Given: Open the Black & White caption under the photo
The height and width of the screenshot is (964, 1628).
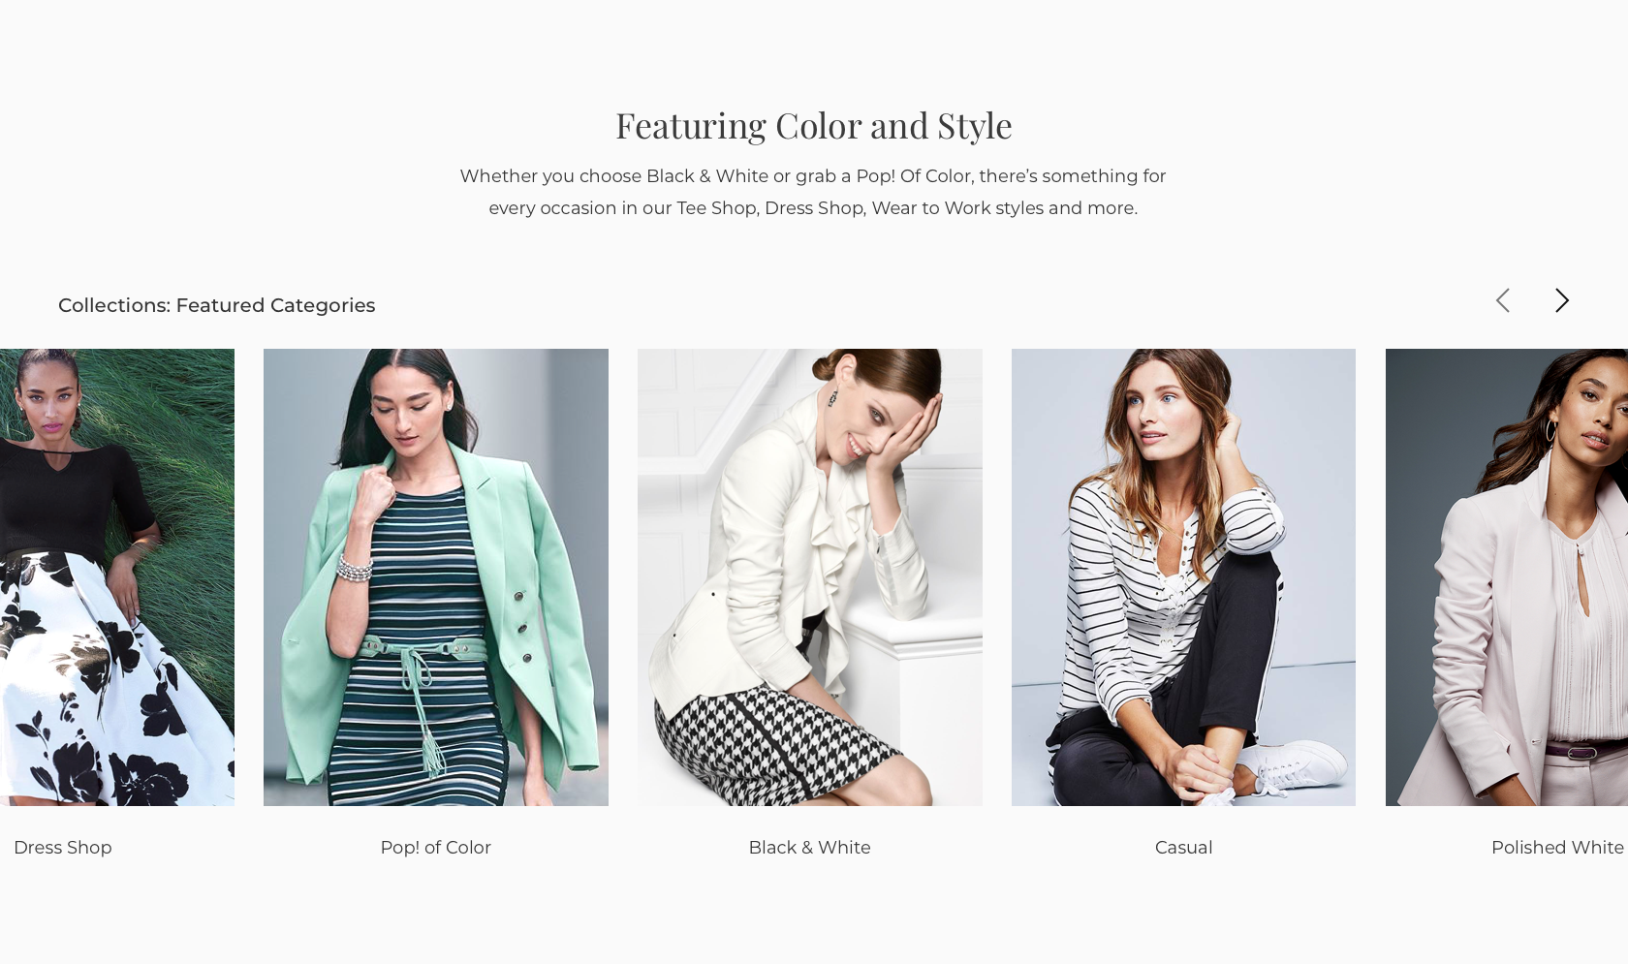Looking at the screenshot, I should (x=809, y=847).
